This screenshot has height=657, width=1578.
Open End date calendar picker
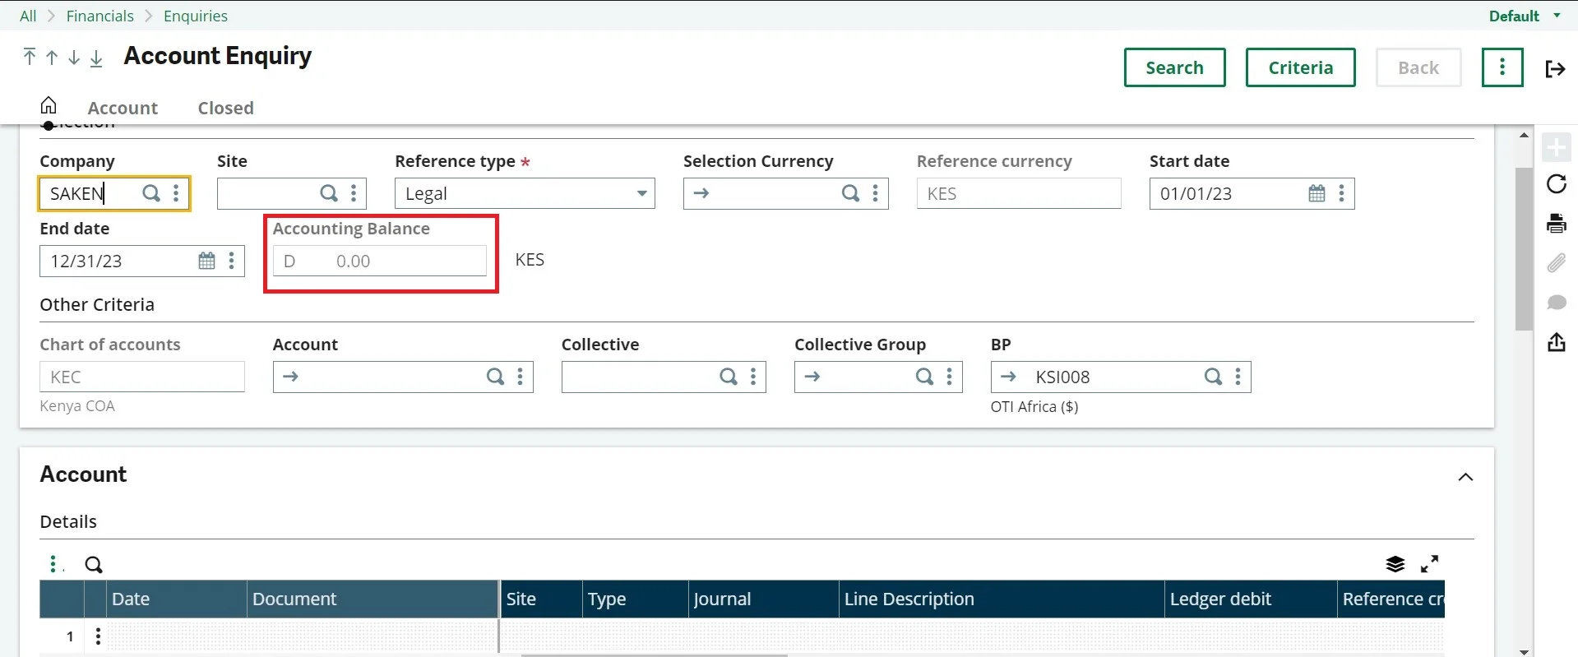point(206,261)
